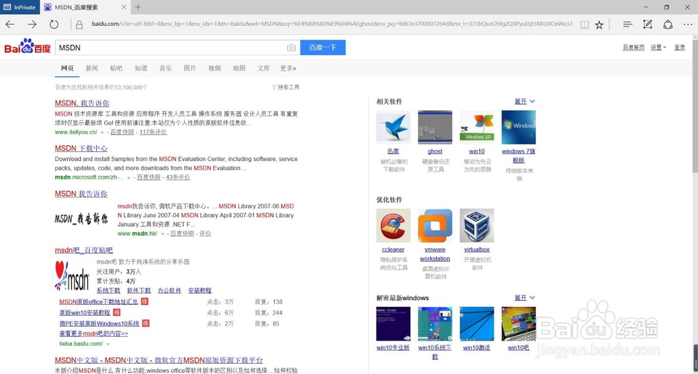Switch to the 音乐 search tab
Screen dimensions: 698x374
click(x=165, y=68)
